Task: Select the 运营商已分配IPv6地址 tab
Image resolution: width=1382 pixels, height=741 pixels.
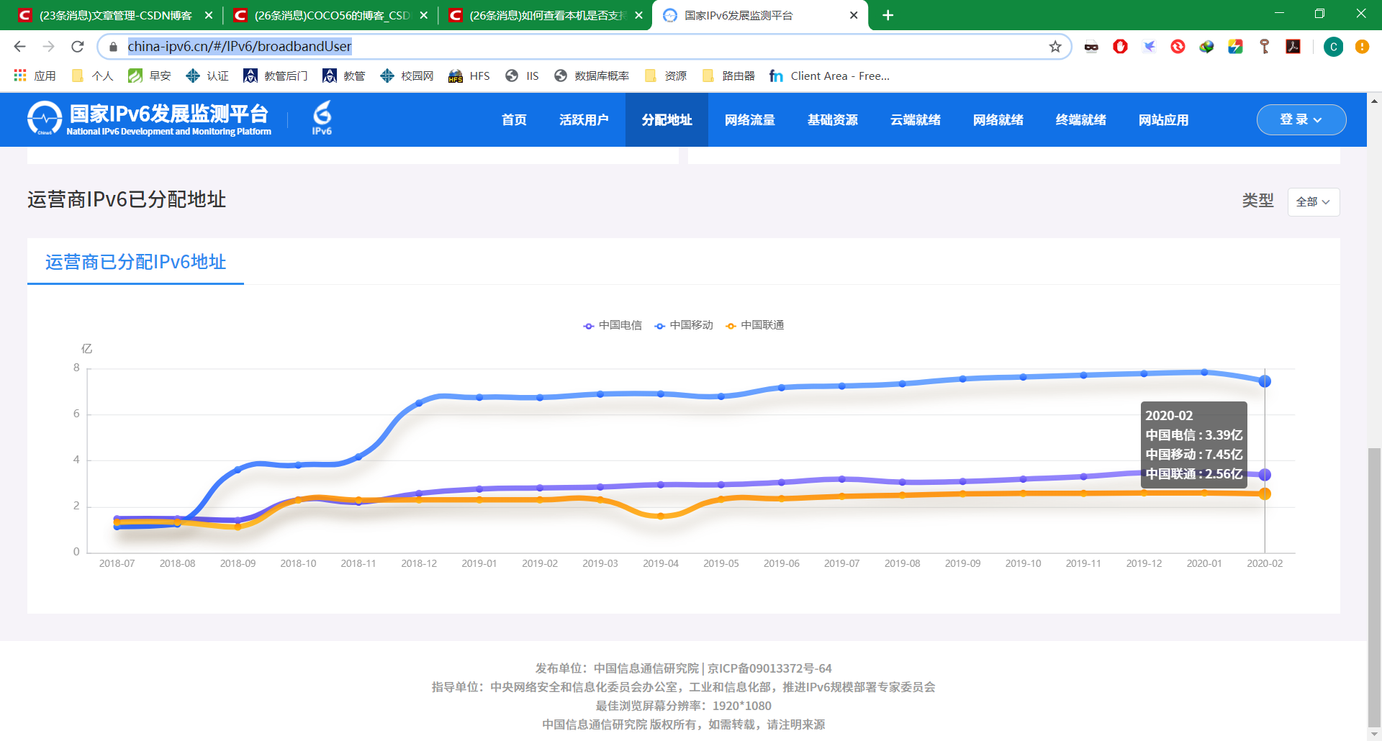Action: tap(135, 262)
